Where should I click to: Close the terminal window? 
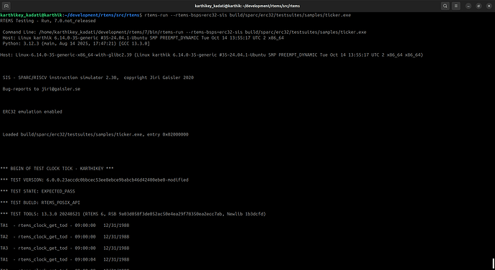(489, 6)
